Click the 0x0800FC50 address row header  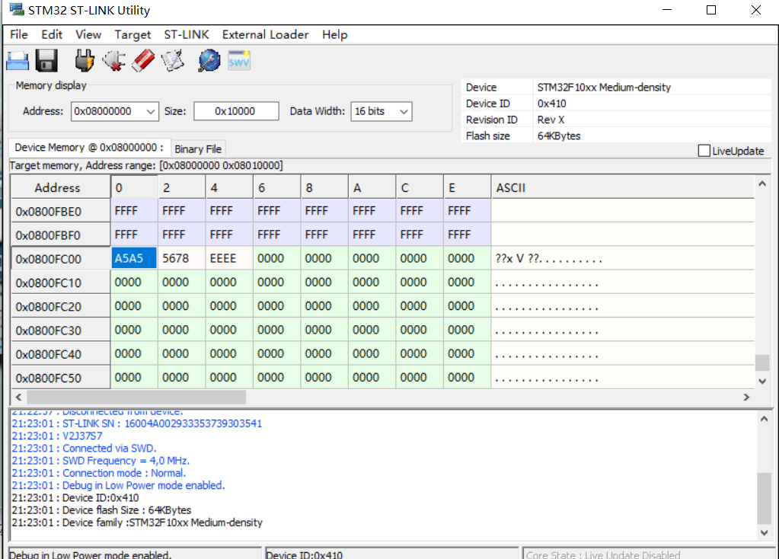[61, 379]
